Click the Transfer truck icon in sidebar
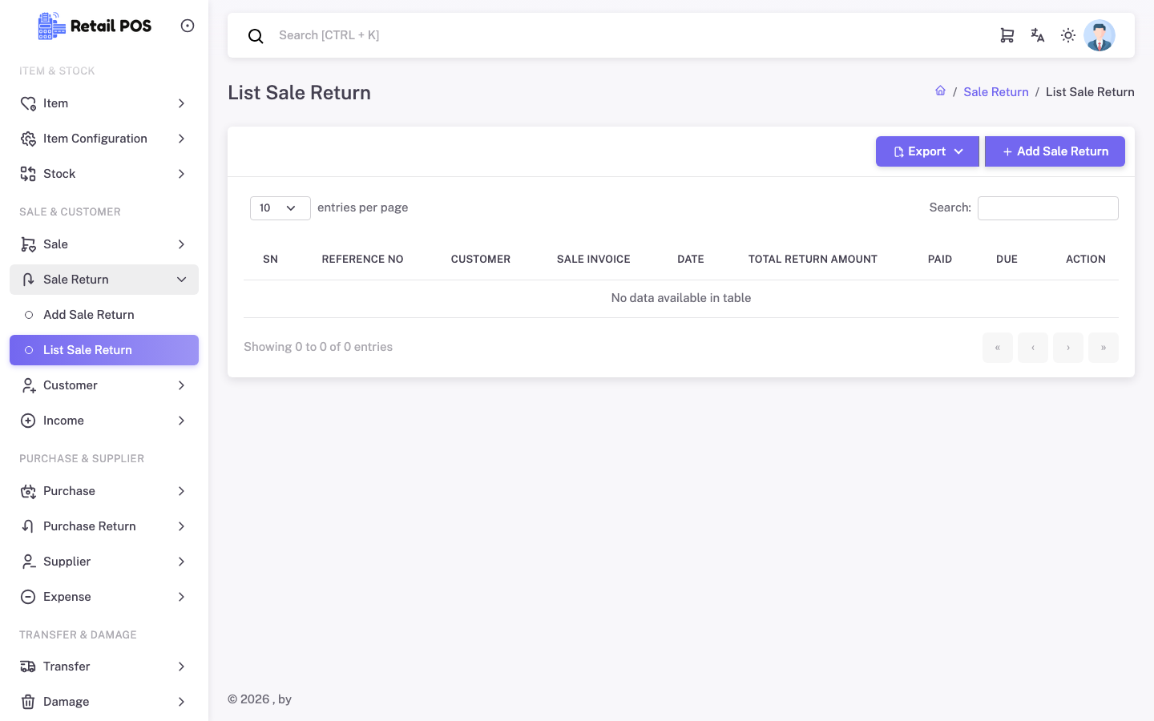The height and width of the screenshot is (721, 1154). [28, 667]
